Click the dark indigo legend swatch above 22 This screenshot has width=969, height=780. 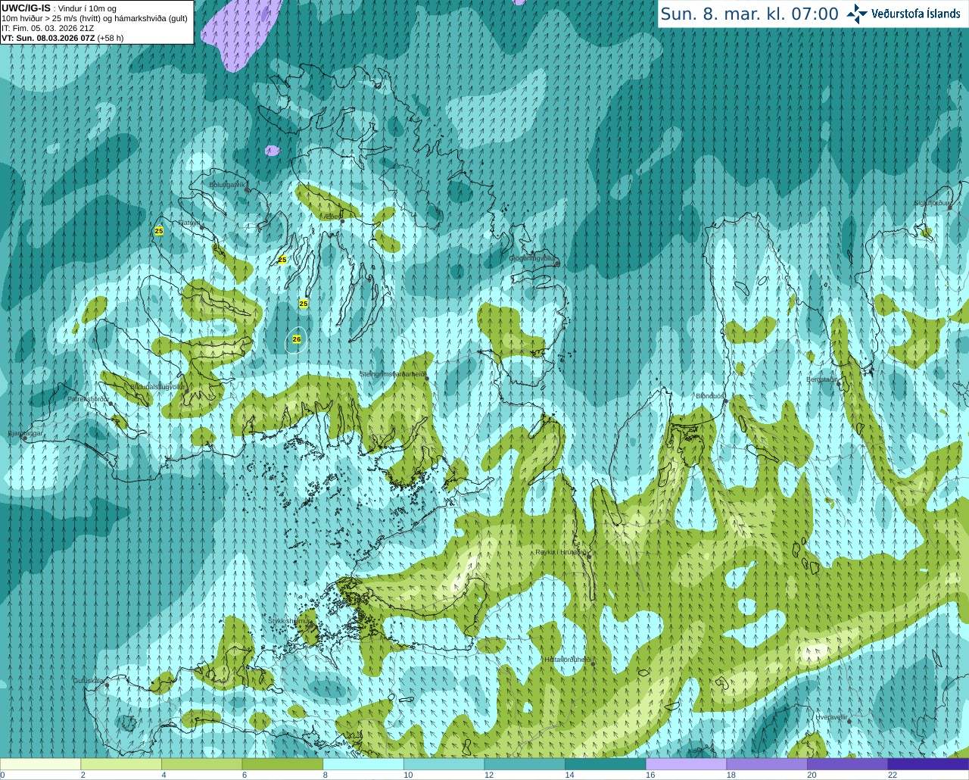pos(929,764)
